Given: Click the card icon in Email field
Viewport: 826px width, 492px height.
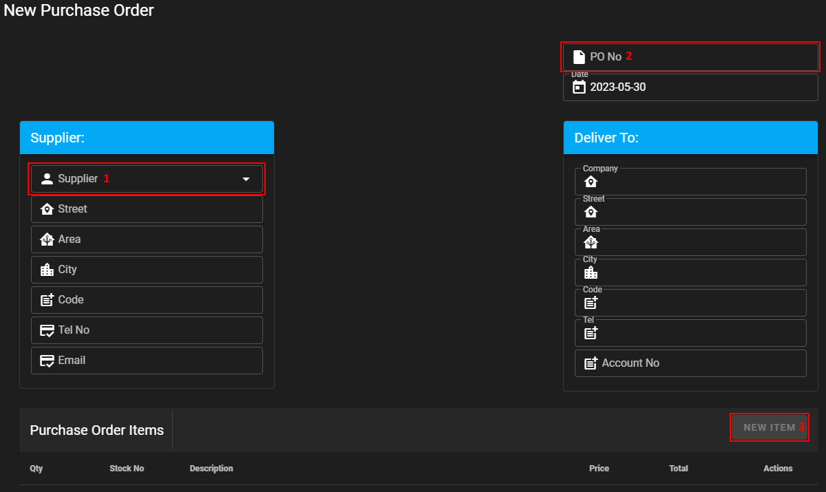Looking at the screenshot, I should coord(47,361).
